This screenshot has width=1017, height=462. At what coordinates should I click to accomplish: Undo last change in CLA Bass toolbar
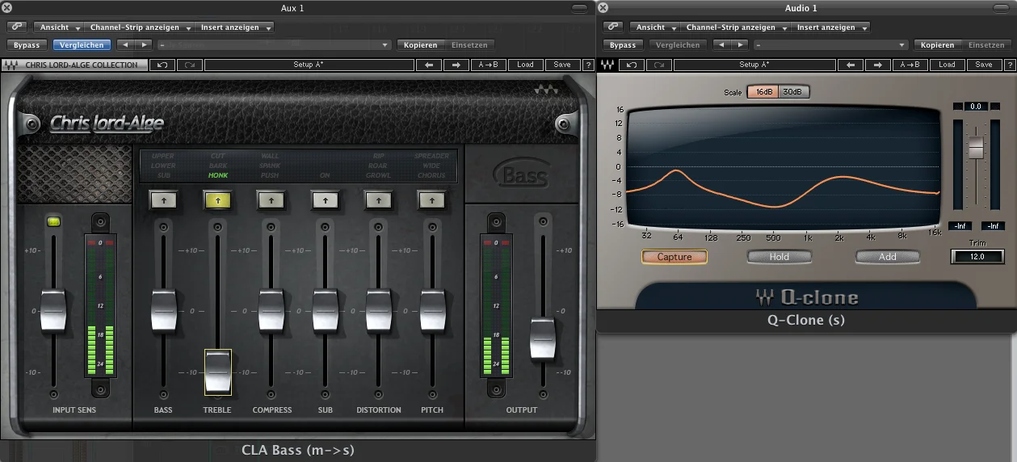(x=162, y=65)
